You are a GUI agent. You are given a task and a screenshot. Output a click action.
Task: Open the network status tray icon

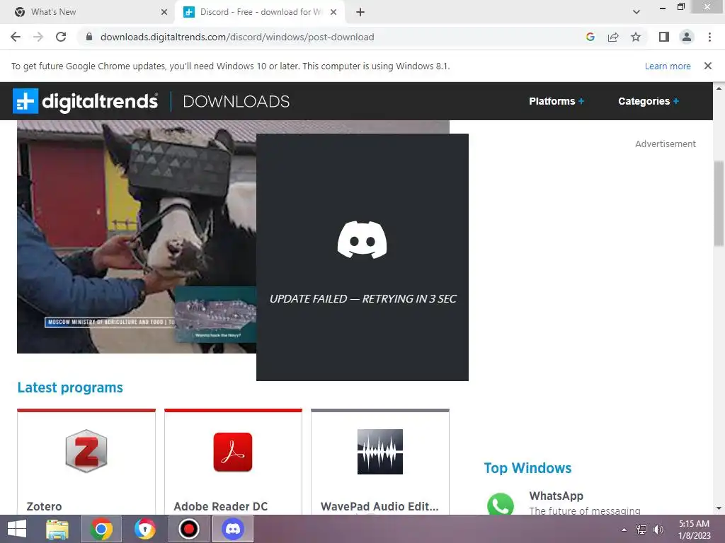[x=641, y=530]
